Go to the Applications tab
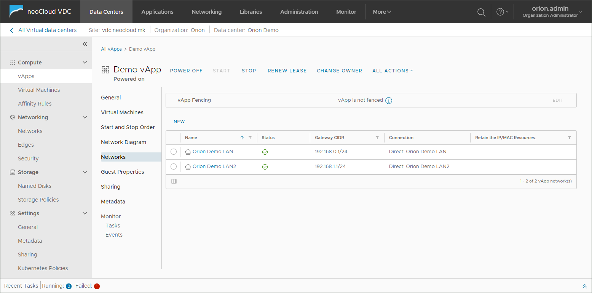 [157, 12]
